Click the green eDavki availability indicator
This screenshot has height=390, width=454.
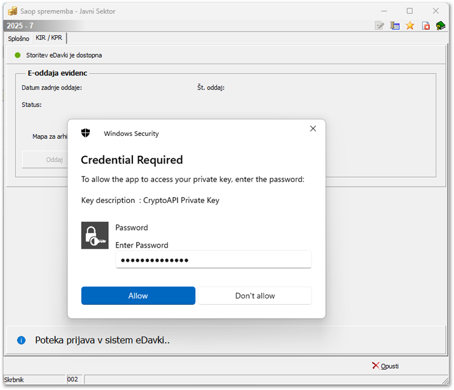(x=18, y=55)
